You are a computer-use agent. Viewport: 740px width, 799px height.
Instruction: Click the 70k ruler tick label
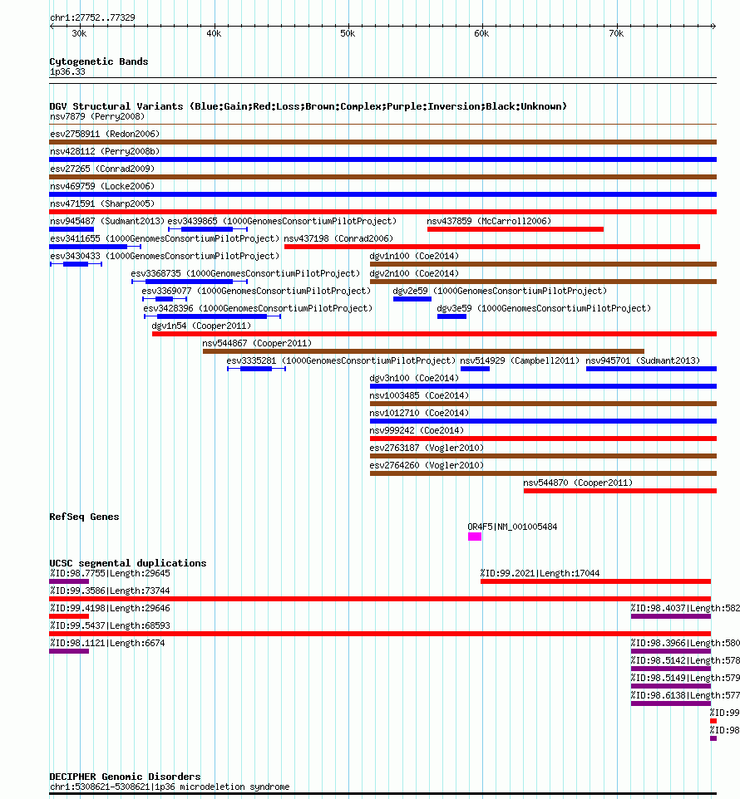pos(616,33)
